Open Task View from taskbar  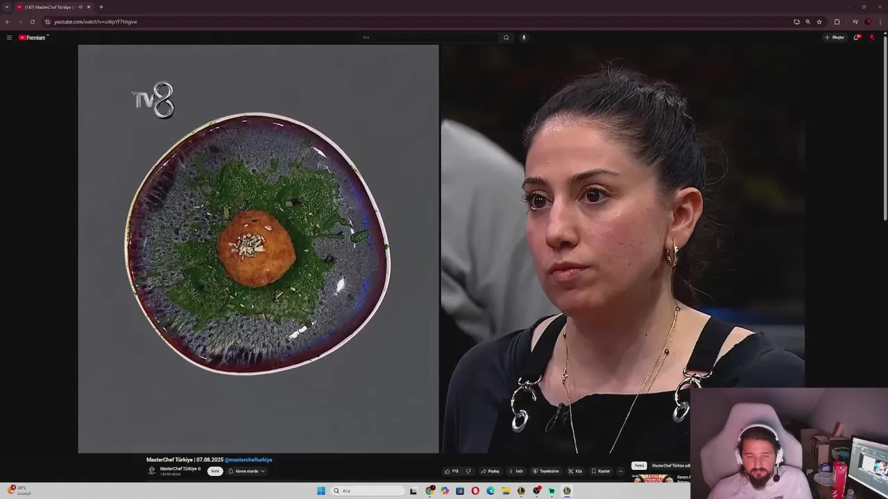(413, 491)
